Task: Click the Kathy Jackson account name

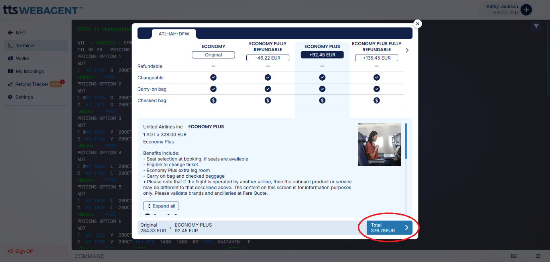Action: tap(502, 6)
